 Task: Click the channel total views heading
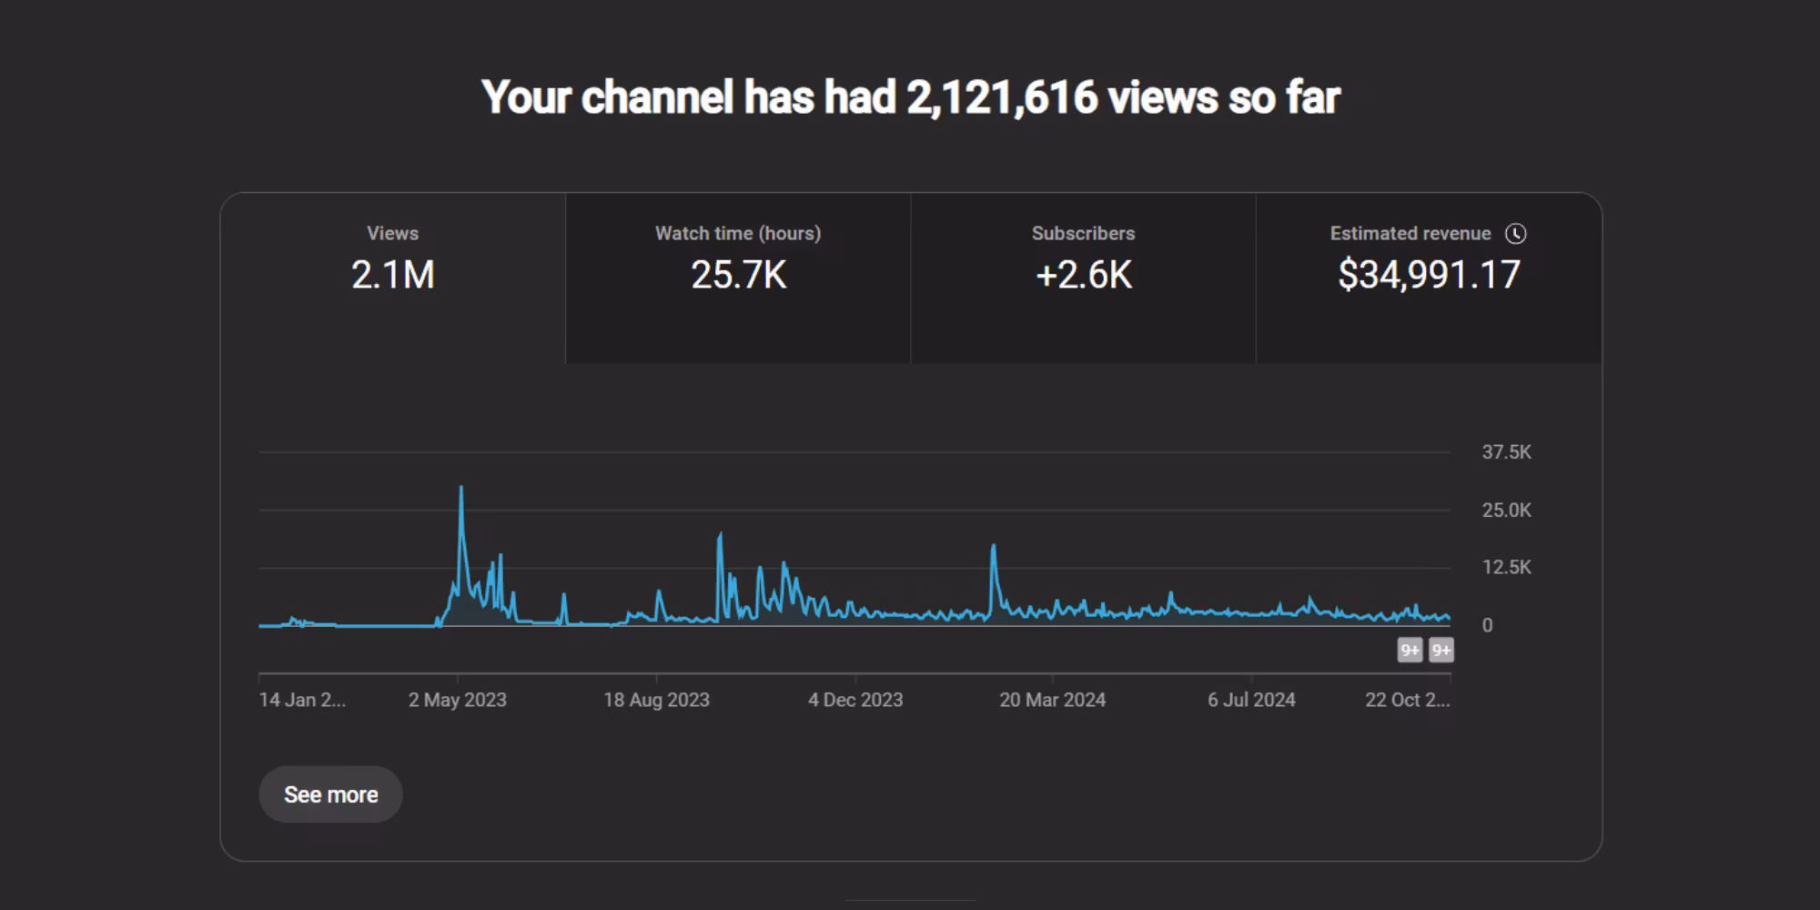(910, 97)
